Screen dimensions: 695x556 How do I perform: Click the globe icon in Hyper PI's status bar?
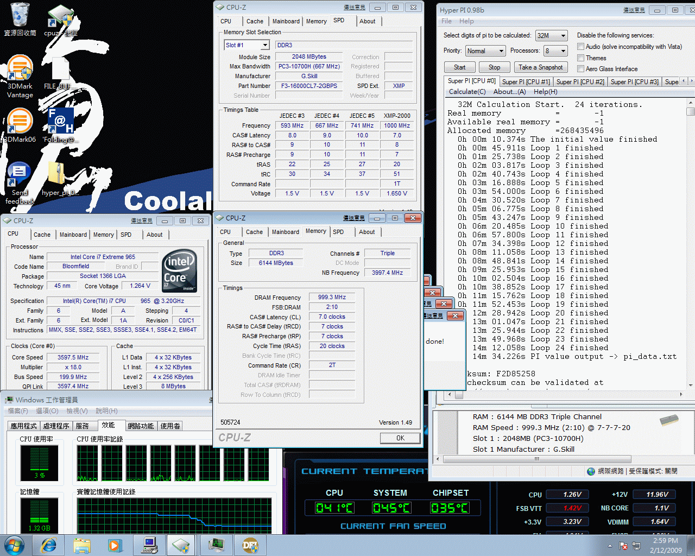pyautogui.click(x=591, y=471)
